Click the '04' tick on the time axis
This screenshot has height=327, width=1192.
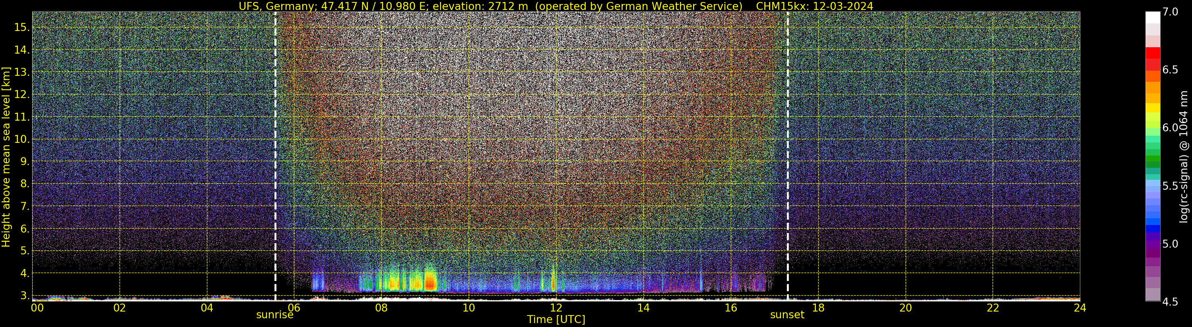(207, 308)
